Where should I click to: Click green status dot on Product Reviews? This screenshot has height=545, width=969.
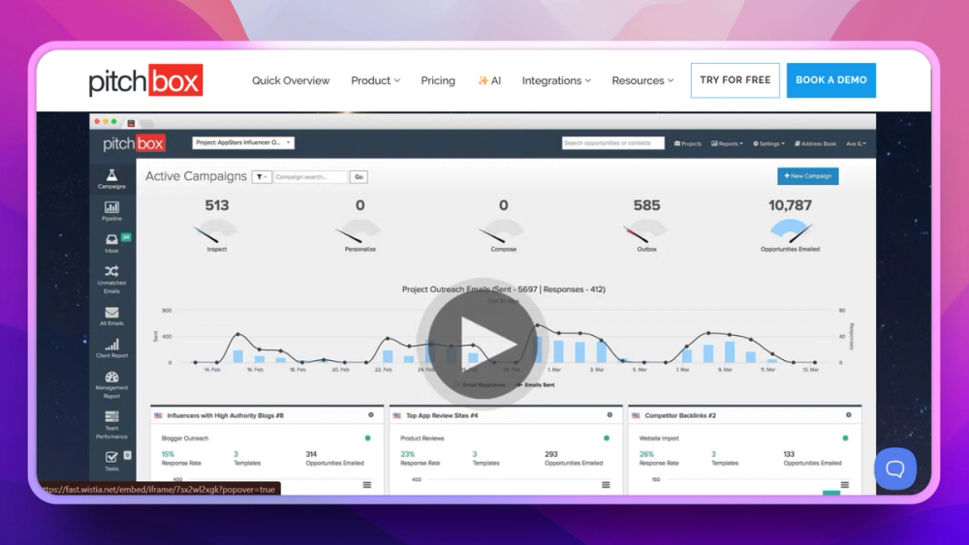pos(607,439)
